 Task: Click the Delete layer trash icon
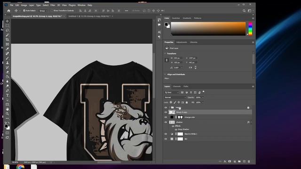click(x=249, y=161)
